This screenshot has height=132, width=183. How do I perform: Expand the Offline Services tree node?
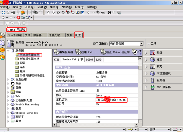[x=8, y=113]
